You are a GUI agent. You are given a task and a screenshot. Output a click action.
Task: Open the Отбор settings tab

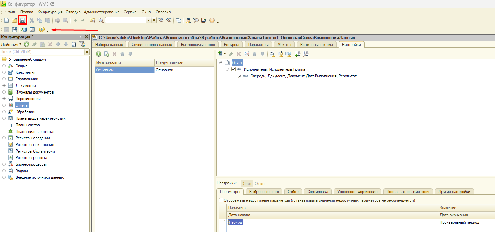[293, 192]
